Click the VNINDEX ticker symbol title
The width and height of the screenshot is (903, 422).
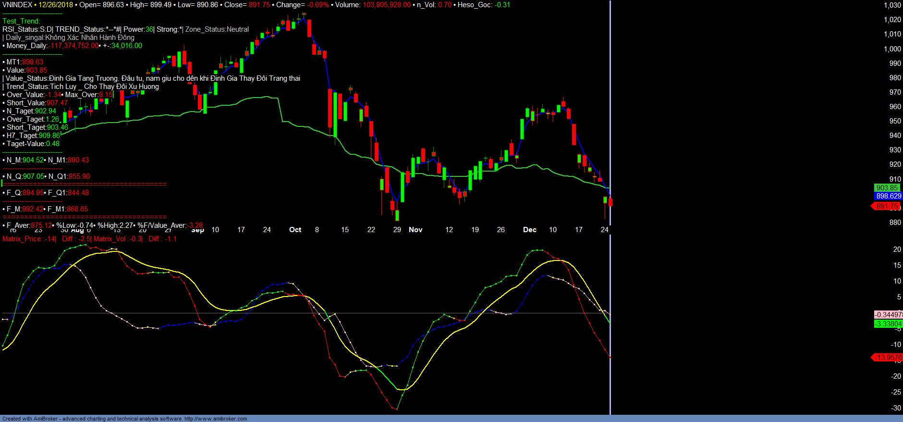click(x=17, y=5)
